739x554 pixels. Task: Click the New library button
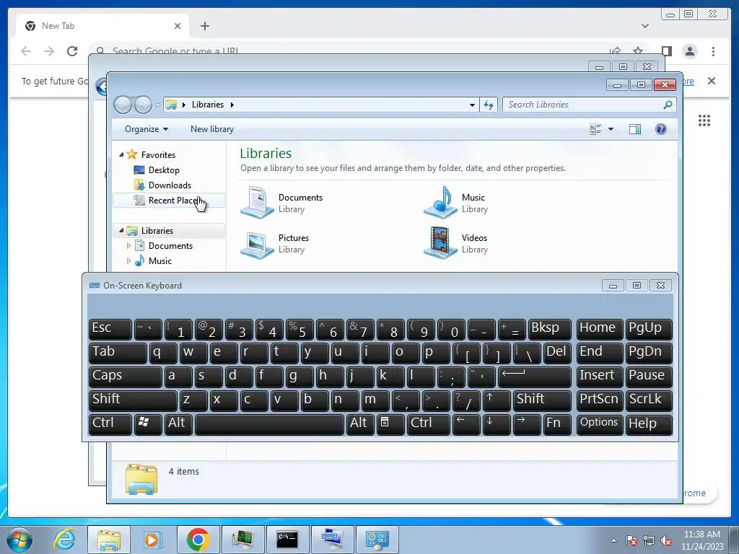point(212,129)
